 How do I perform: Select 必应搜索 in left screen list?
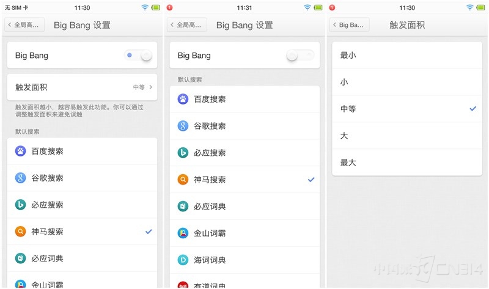click(x=82, y=205)
